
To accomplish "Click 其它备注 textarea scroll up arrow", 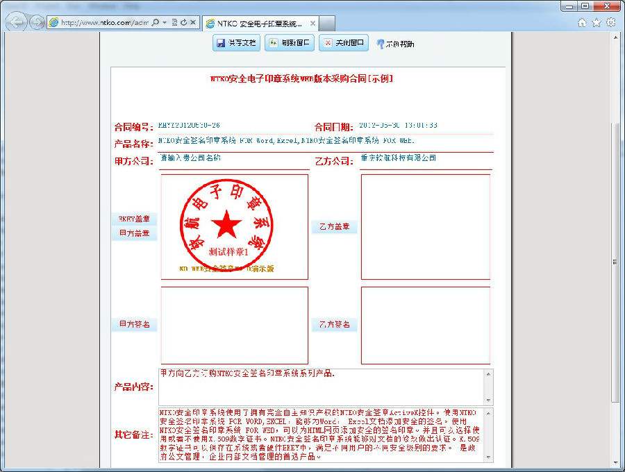I will 489,412.
